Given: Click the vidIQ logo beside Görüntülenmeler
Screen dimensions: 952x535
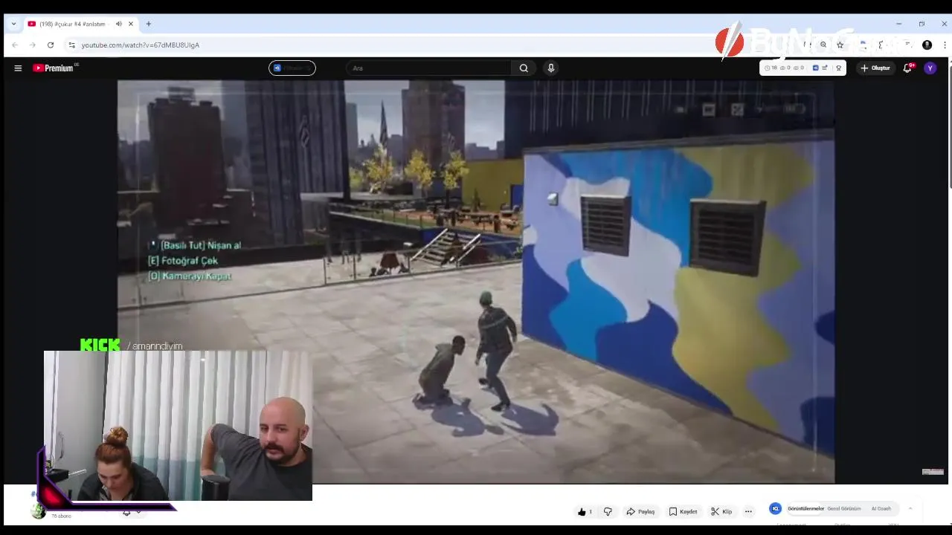Looking at the screenshot, I should pyautogui.click(x=775, y=509).
